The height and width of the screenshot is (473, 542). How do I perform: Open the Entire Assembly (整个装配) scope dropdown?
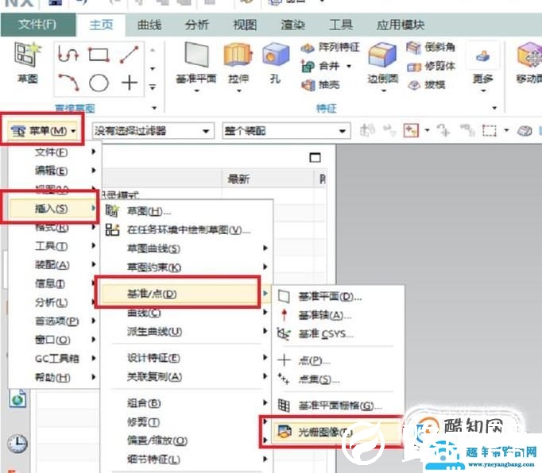[x=286, y=131]
